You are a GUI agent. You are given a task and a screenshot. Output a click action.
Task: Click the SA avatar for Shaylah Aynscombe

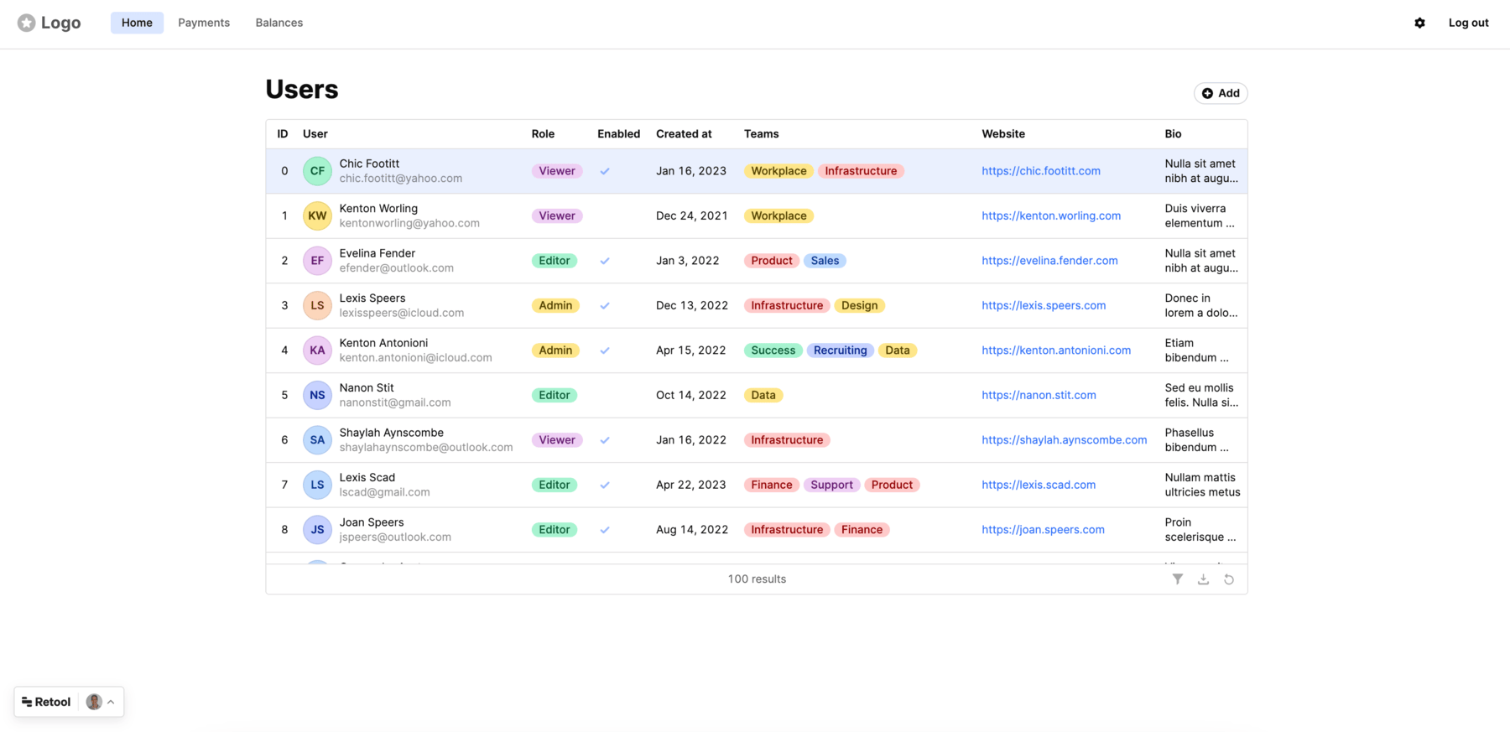coord(317,440)
